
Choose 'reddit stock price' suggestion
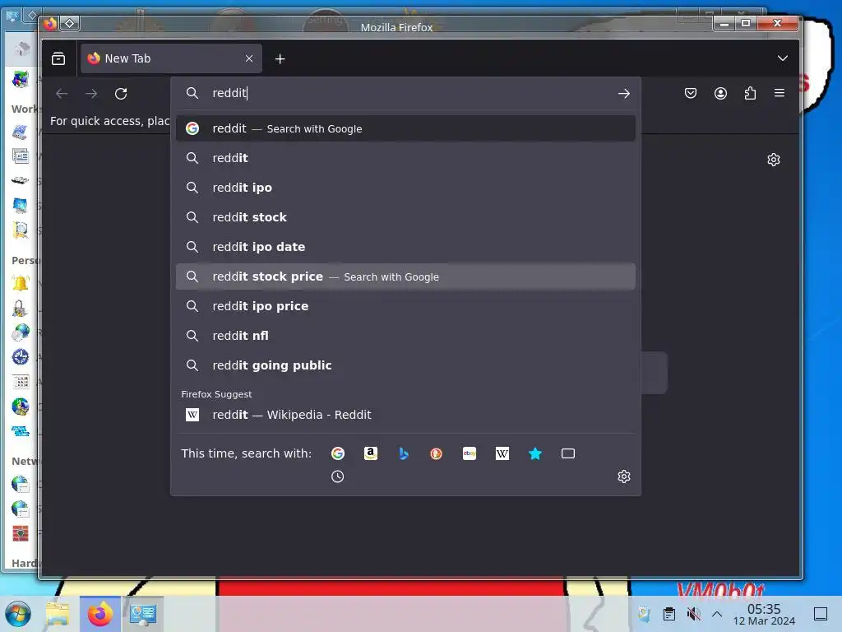[405, 276]
